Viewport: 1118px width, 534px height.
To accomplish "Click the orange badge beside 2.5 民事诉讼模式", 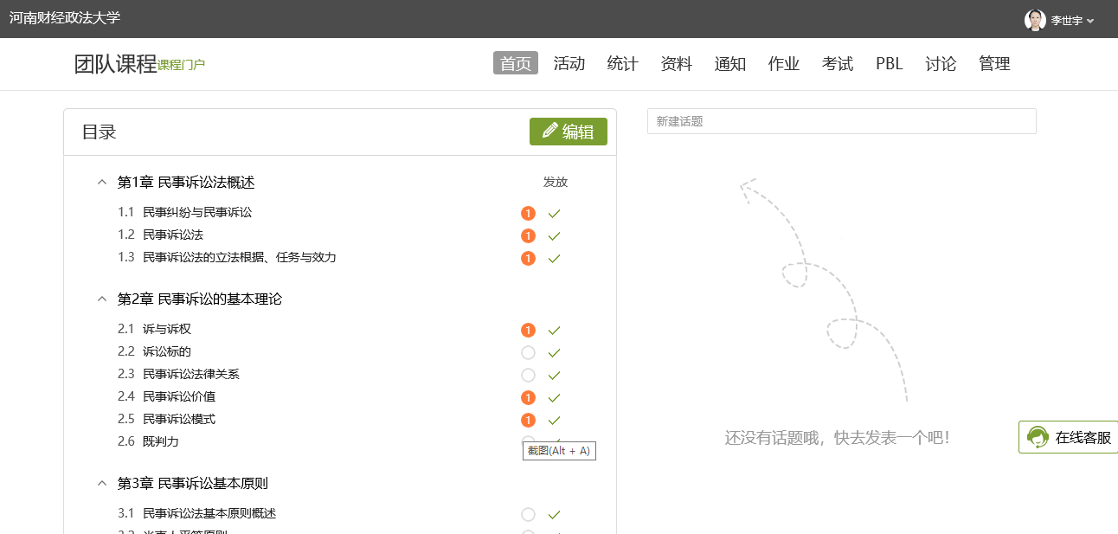I will (528, 420).
